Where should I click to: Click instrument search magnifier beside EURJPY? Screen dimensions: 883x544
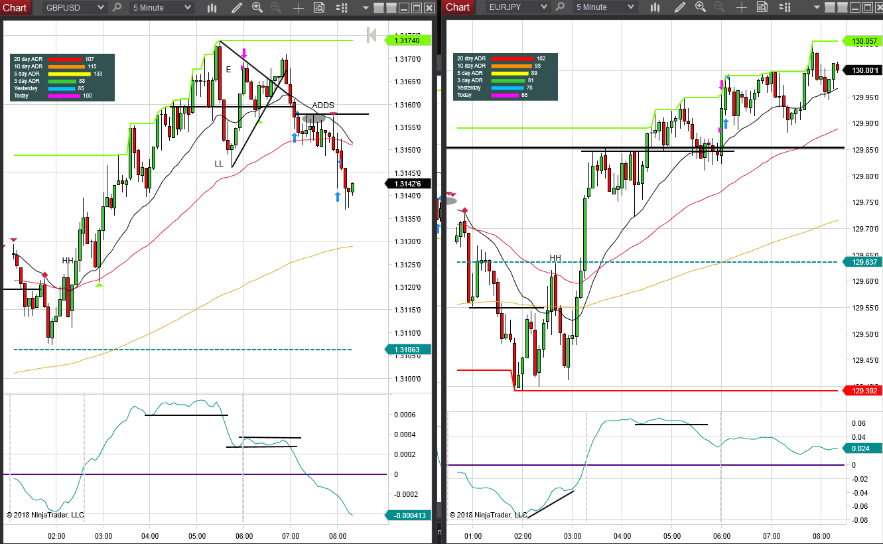(x=560, y=7)
